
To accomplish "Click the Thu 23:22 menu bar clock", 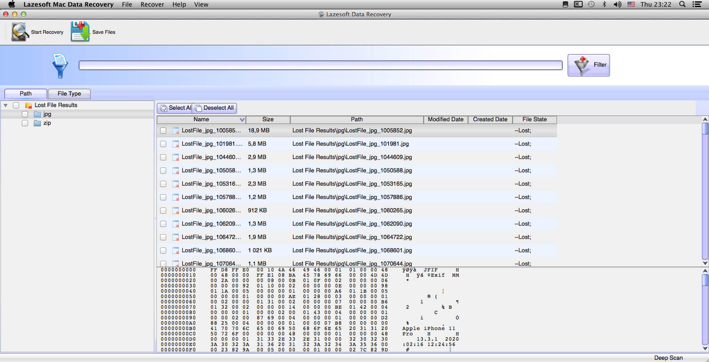I will click(x=656, y=4).
